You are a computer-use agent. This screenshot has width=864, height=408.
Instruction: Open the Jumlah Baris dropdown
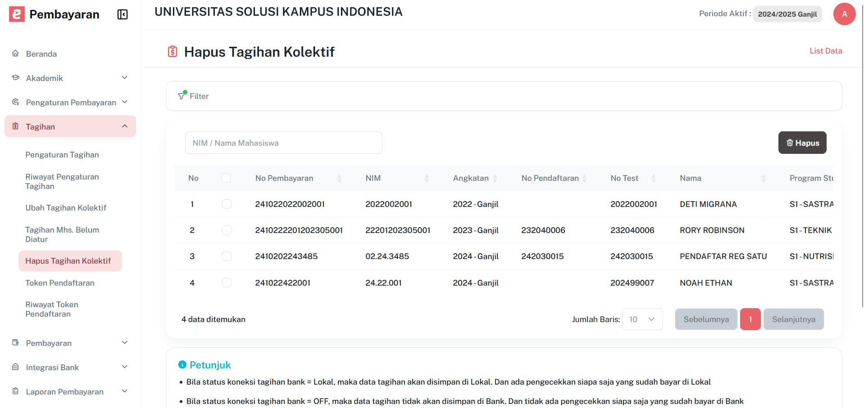tap(642, 319)
